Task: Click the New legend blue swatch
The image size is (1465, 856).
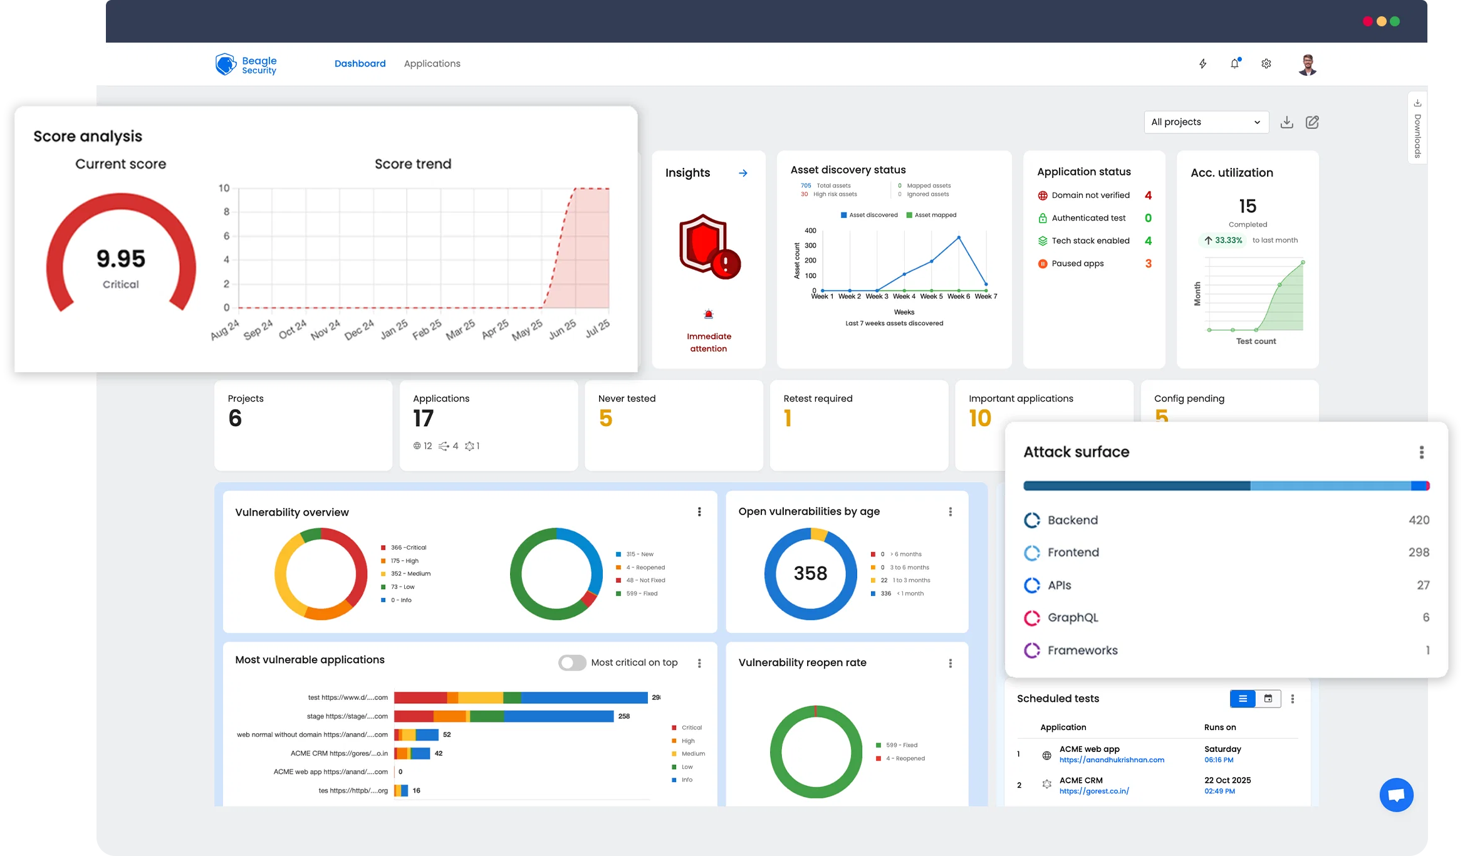Action: coord(618,555)
